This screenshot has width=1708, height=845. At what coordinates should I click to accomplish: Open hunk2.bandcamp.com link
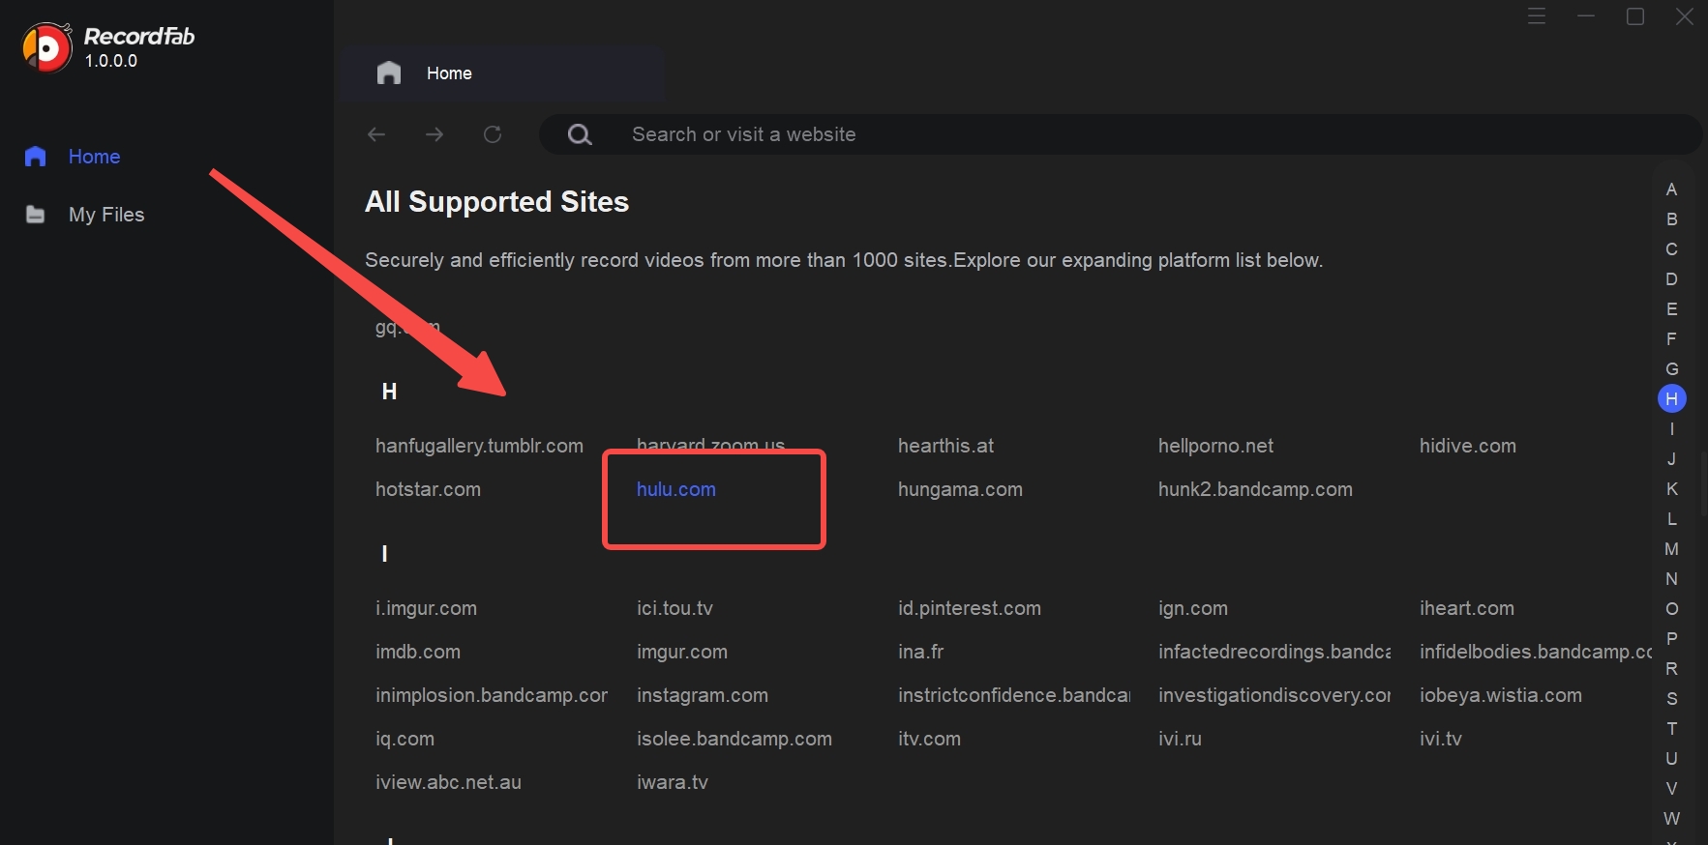[1255, 489]
